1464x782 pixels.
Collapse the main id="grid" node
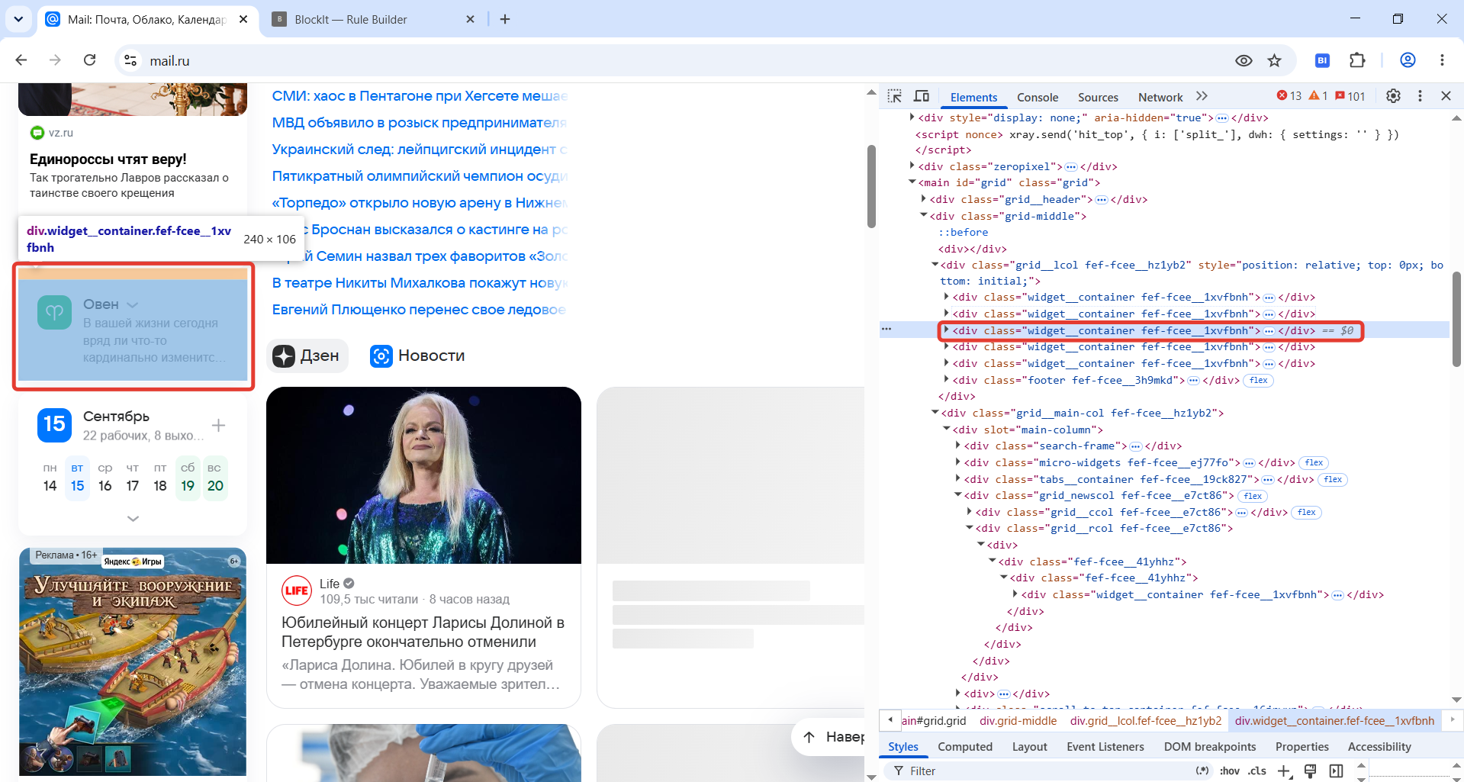click(912, 182)
